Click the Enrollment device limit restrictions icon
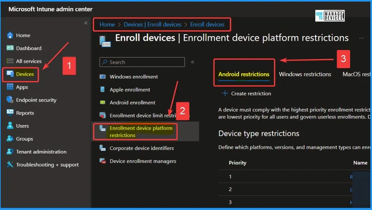Screen dimensions: 372x210 coord(102,115)
